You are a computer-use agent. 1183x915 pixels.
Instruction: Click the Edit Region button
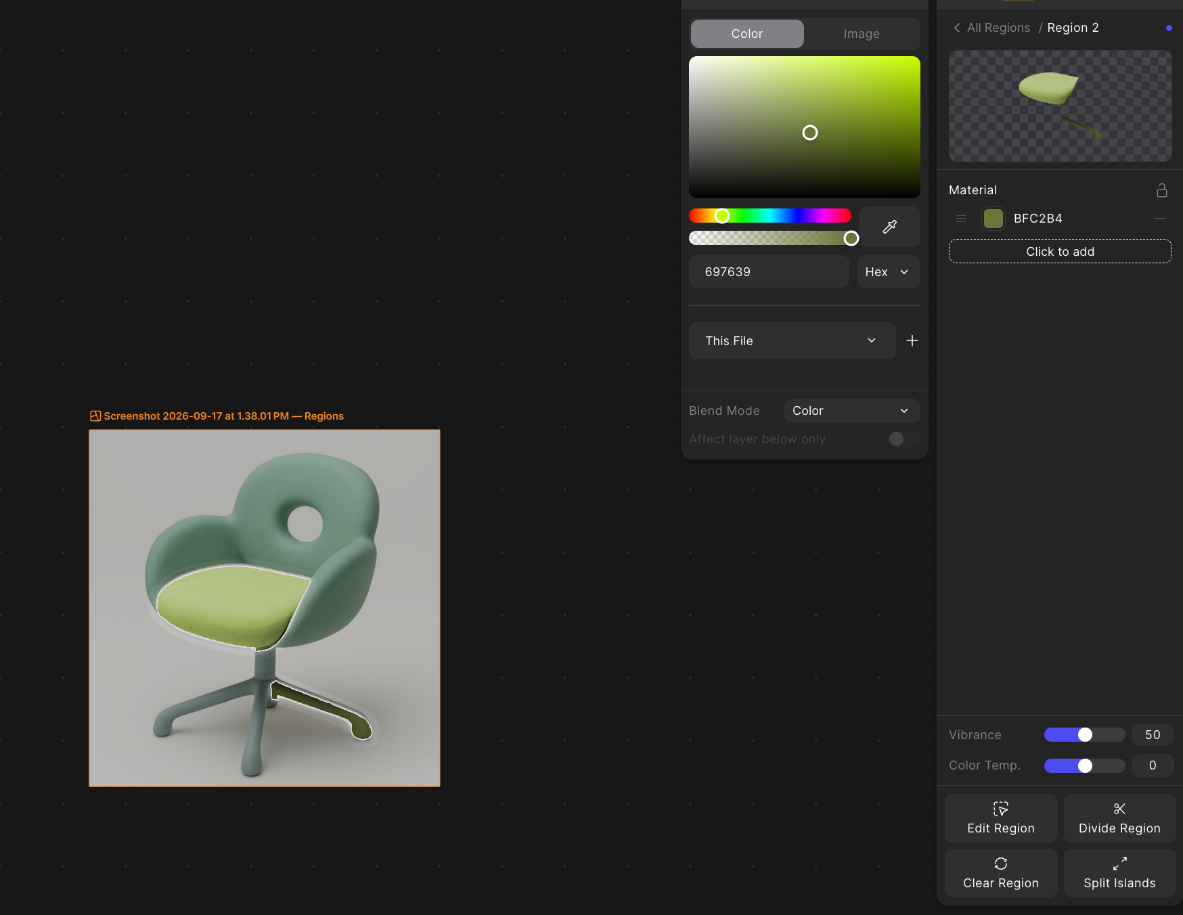pos(1000,818)
